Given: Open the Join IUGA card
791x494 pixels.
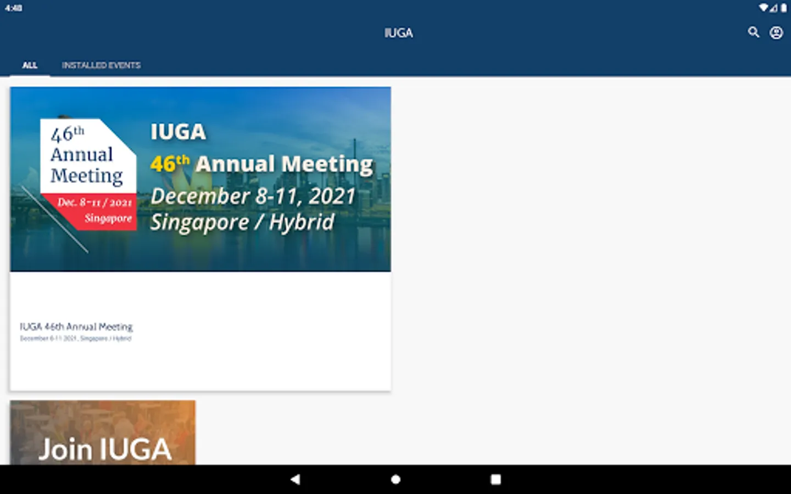Looking at the screenshot, I should 103,433.
